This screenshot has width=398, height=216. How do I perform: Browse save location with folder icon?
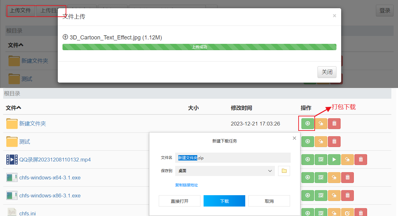tap(284, 171)
